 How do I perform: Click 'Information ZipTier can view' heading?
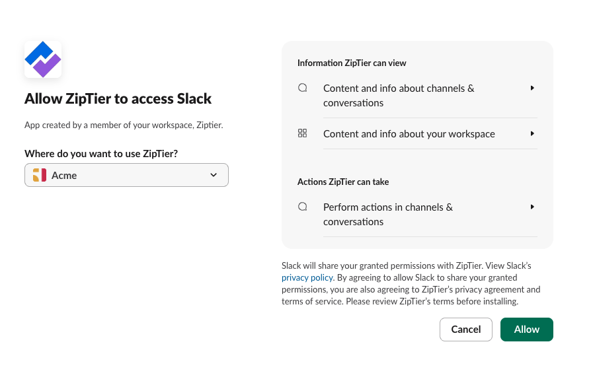pos(352,63)
